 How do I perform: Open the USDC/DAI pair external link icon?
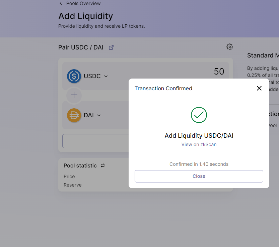111,47
